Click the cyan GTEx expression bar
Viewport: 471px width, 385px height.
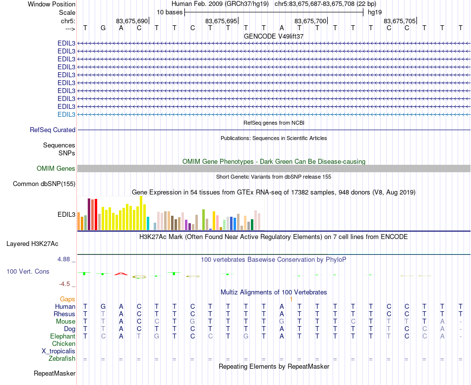pyautogui.click(x=148, y=223)
